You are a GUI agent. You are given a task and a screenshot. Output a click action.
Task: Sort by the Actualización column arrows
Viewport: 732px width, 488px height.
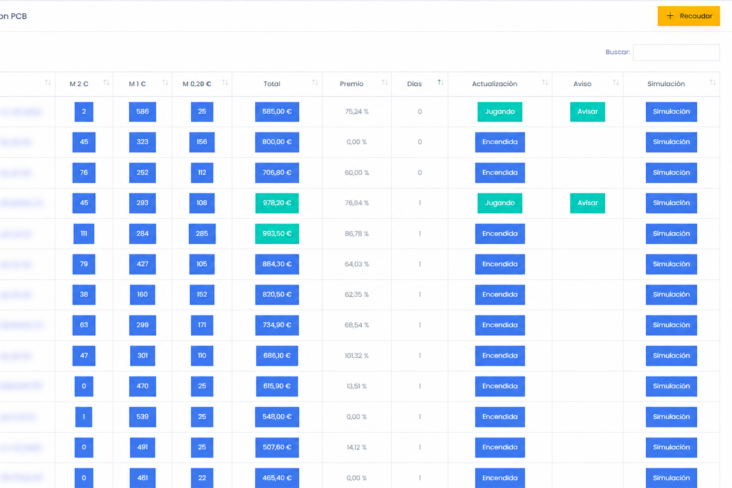545,82
